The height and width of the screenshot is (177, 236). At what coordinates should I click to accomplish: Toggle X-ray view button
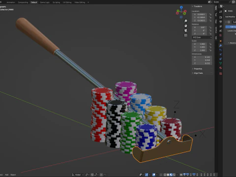click(161, 175)
